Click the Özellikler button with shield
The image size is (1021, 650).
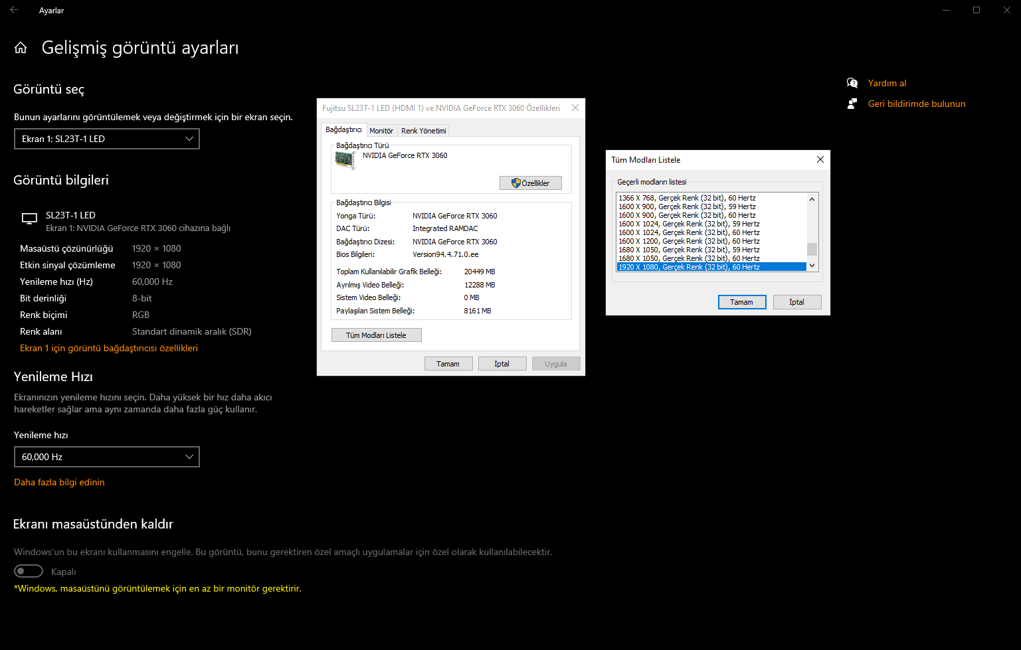click(x=531, y=183)
